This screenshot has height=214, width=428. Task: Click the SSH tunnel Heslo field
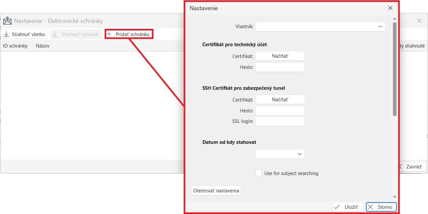[x=280, y=111]
